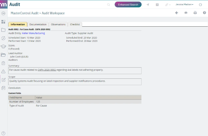Open the warning triangle icon in sidebar
The height and width of the screenshot is (136, 208).
pyautogui.click(x=3, y=72)
